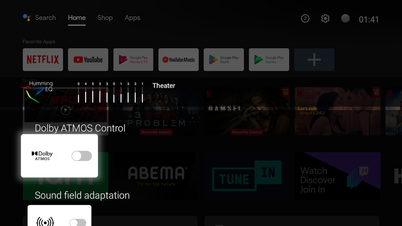Viewport: 402px width, 226px height.
Task: Open the 3 Body Problem thumbnail
Action: point(156,111)
